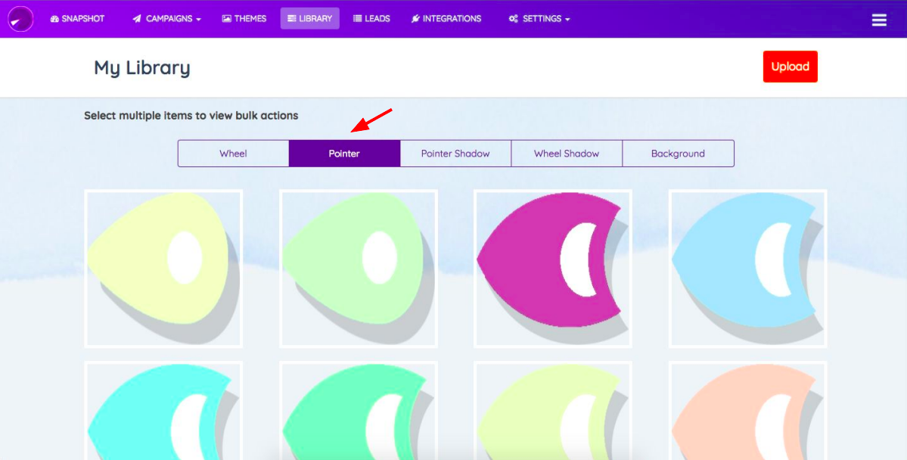Select the pale yellow pointer thumbnail
The height and width of the screenshot is (460, 907).
(163, 269)
